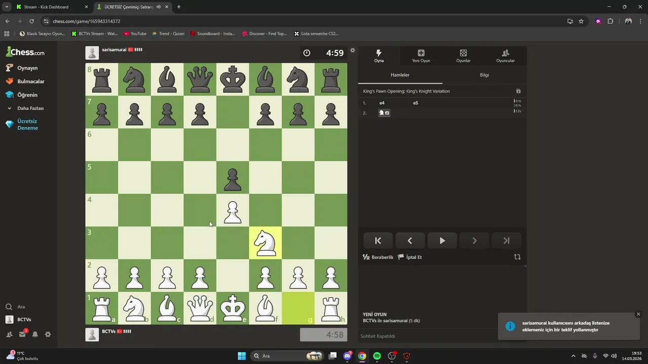The height and width of the screenshot is (364, 648).
Task: Show hidden system tray icons
Action: pos(573,356)
